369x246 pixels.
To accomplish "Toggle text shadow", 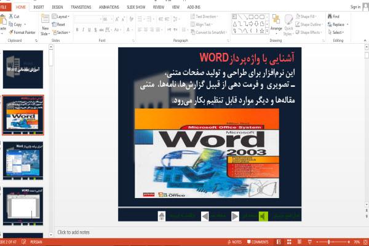I will pos(95,30).
